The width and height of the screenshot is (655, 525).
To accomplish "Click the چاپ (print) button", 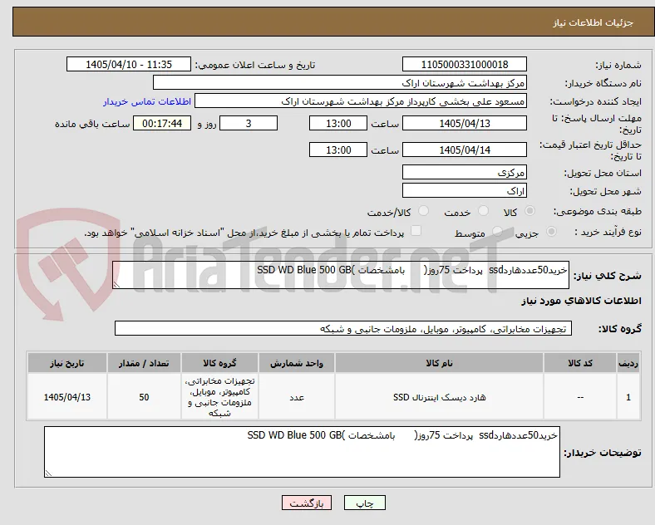I will [364, 503].
